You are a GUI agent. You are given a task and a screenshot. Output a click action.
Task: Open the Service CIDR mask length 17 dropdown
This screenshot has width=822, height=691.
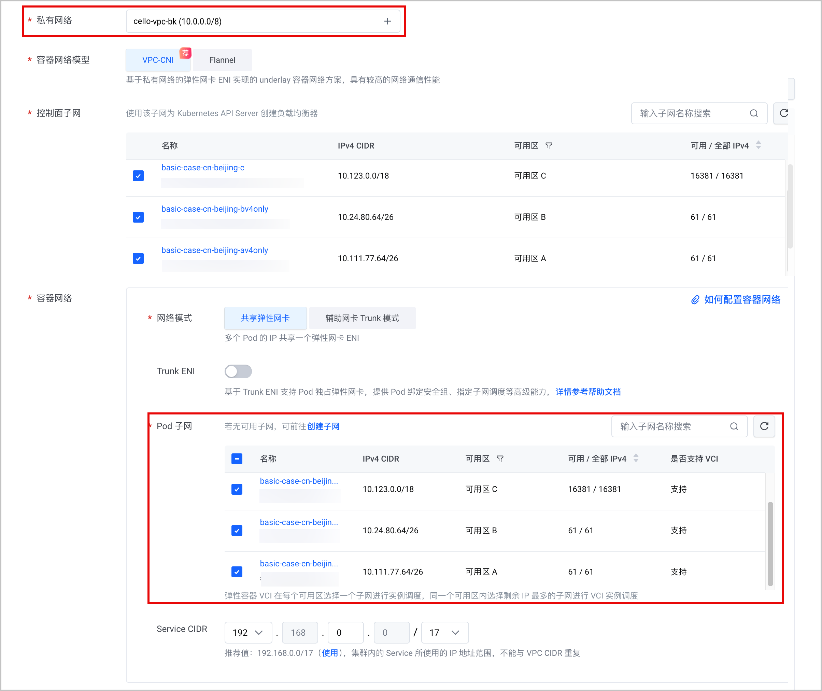[x=445, y=633]
